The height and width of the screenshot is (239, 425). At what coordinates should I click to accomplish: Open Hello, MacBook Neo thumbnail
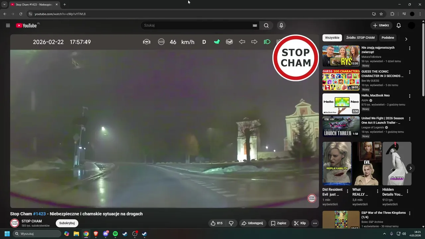(341, 104)
